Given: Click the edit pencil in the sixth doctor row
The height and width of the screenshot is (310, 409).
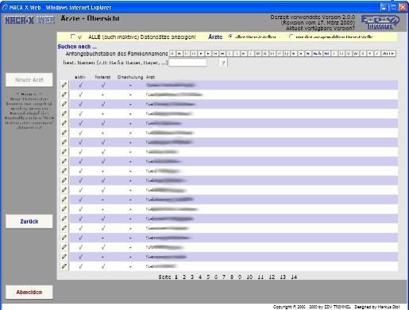Looking at the screenshot, I should [x=64, y=132].
